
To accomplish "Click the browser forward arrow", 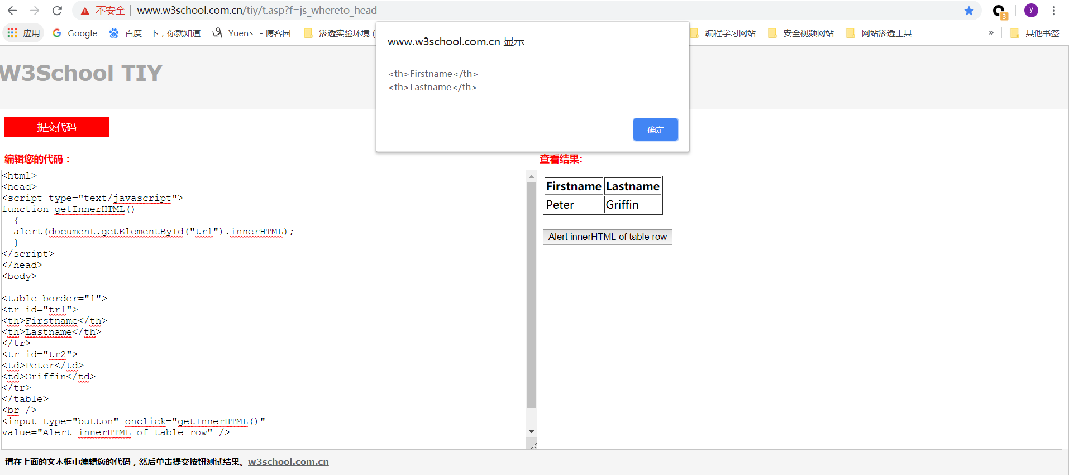I will (35, 11).
